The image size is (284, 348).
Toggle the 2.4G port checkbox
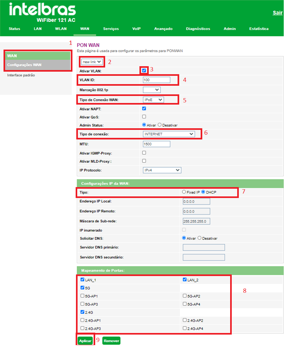(82, 312)
